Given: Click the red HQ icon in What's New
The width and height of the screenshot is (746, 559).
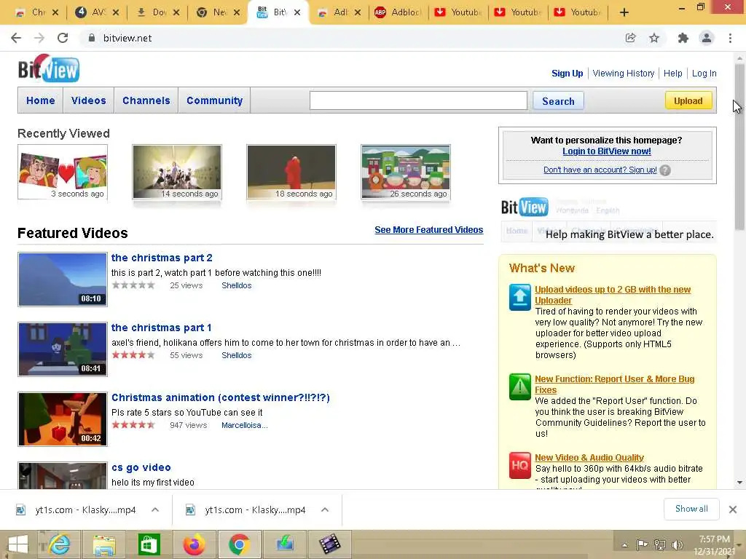Looking at the screenshot, I should click(x=519, y=465).
